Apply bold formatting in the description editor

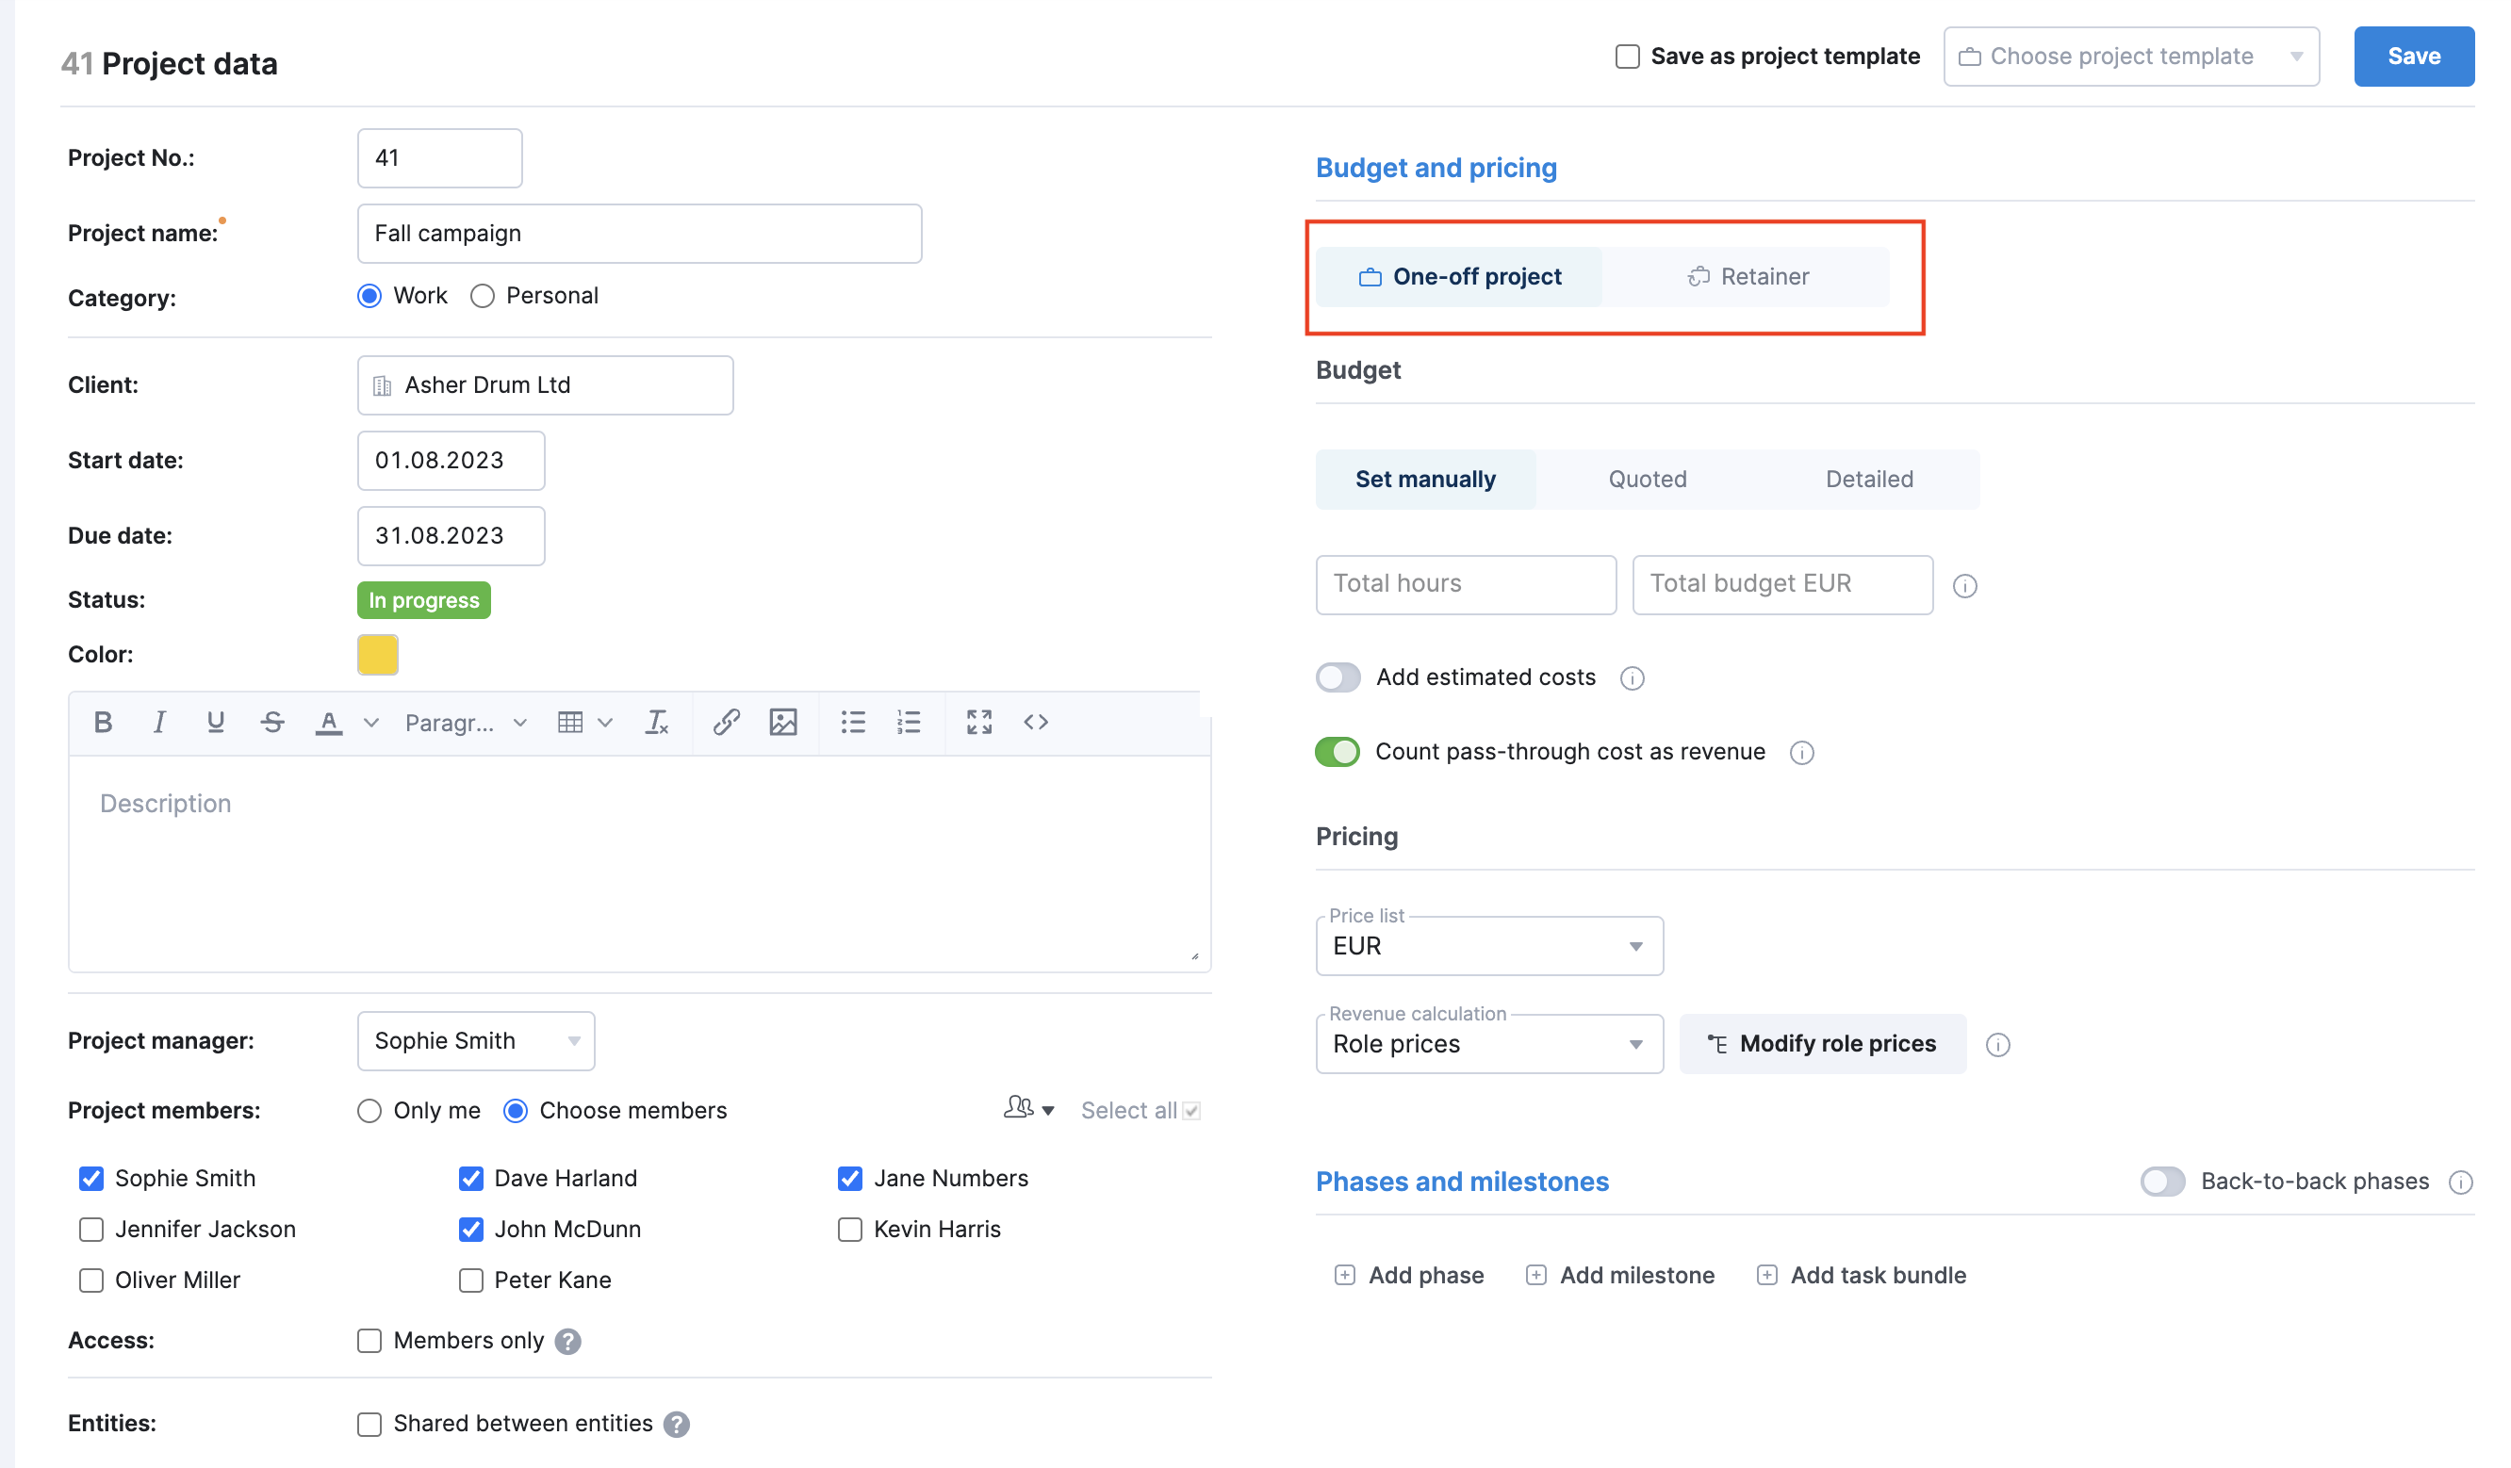(103, 722)
